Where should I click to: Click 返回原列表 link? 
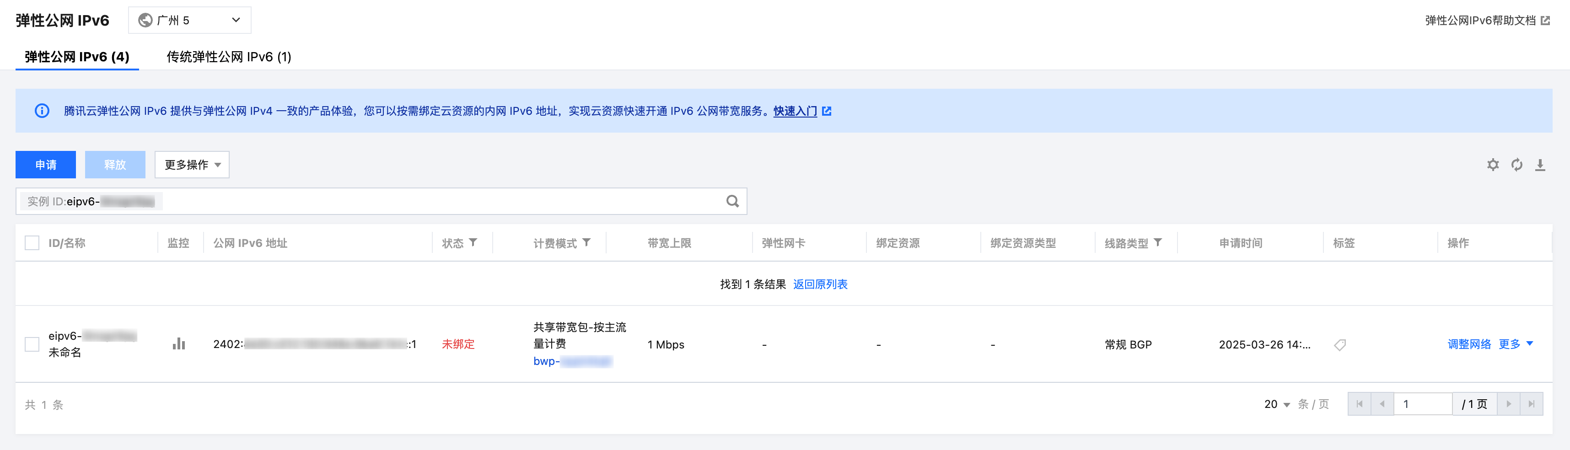coord(820,284)
